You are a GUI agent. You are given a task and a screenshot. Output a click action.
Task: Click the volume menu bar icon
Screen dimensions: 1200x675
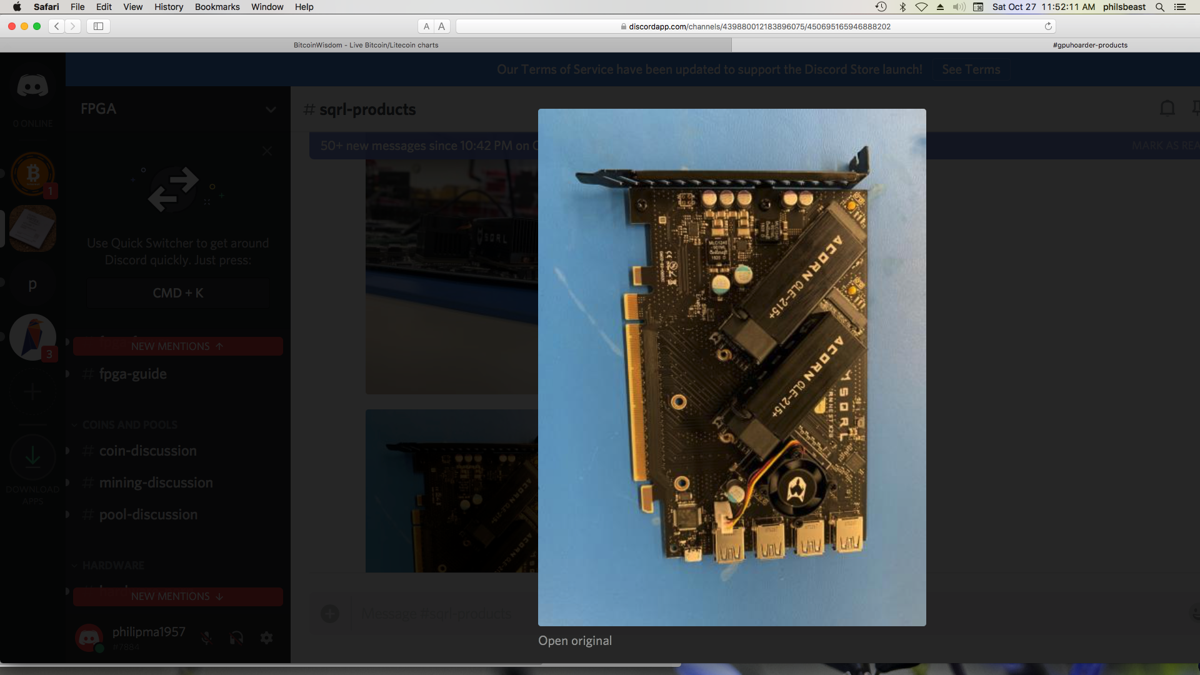(959, 7)
